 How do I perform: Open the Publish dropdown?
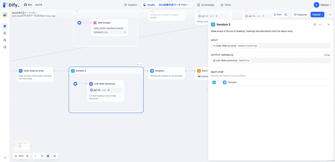317,15
